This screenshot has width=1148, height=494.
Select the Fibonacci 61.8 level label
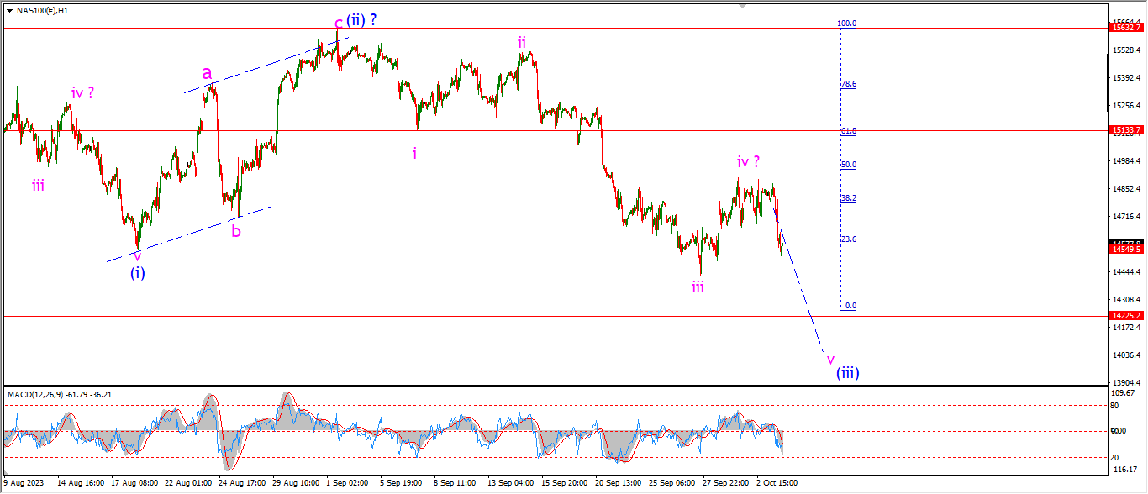[x=849, y=131]
